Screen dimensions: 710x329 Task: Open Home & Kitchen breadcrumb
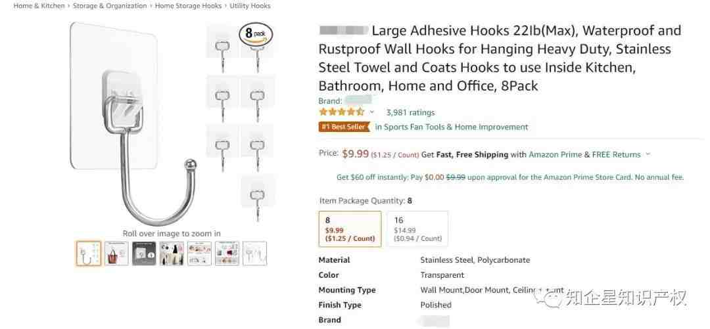click(39, 6)
